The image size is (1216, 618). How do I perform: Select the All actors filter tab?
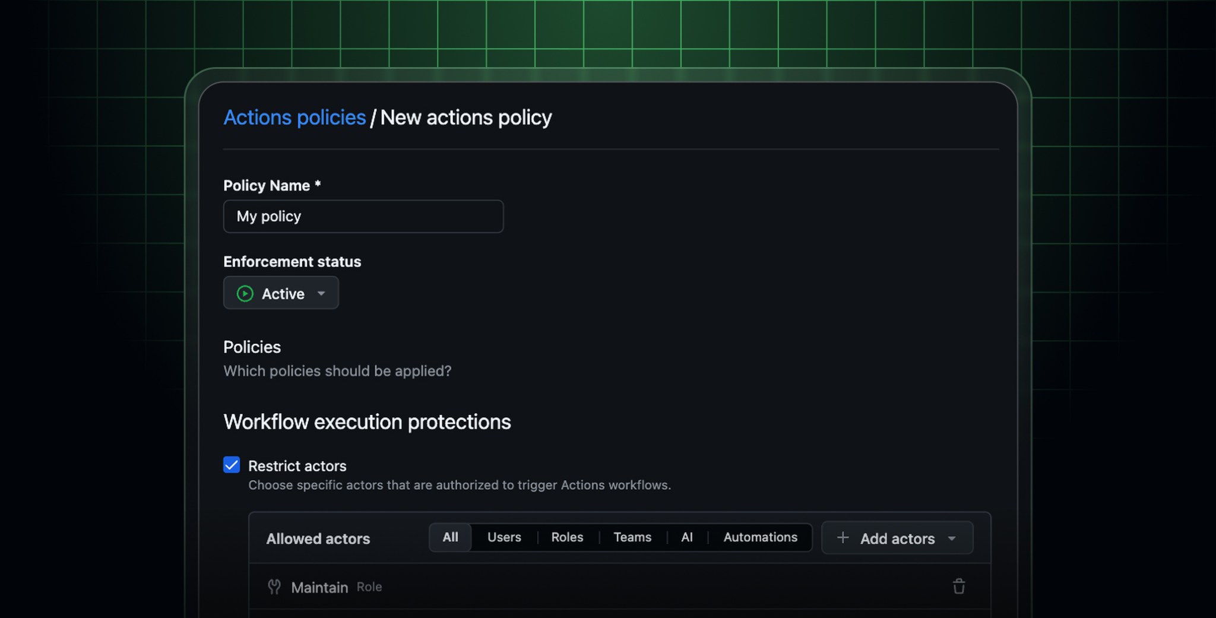click(450, 537)
